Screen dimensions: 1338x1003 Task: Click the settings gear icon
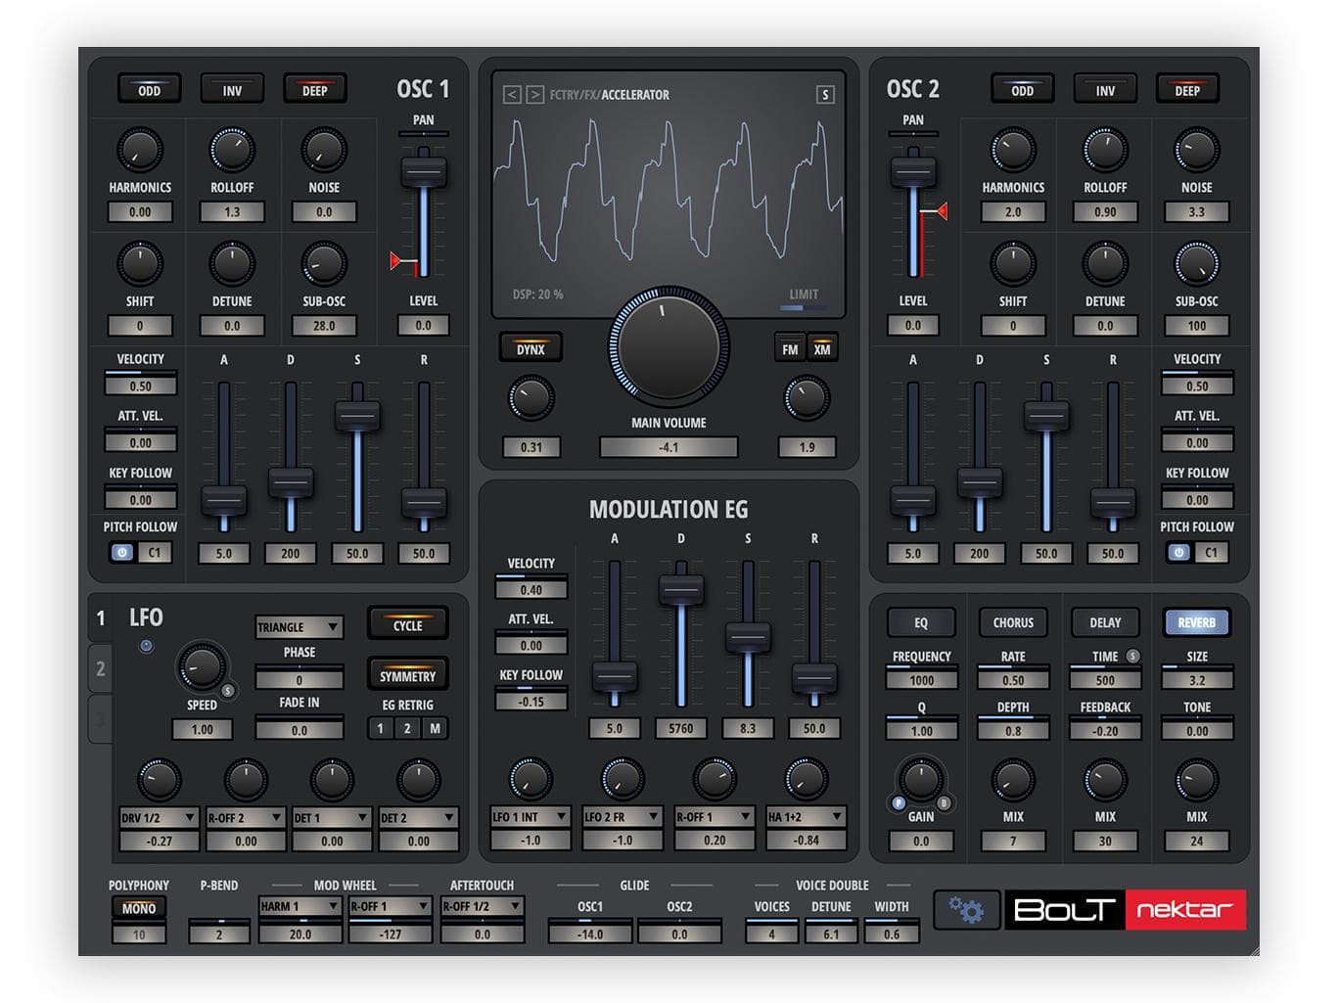967,910
